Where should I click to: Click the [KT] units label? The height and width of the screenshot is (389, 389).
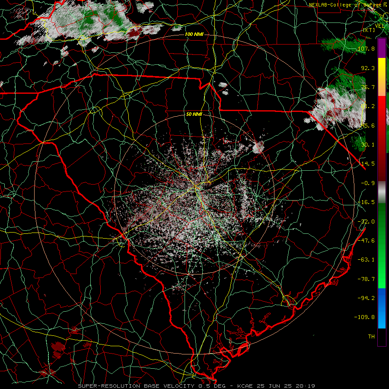coord(369,30)
